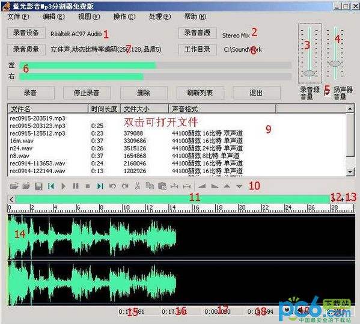Screen dimensions: 360x324
Task: Stop playback with the square stop icon
Action: [88, 186]
